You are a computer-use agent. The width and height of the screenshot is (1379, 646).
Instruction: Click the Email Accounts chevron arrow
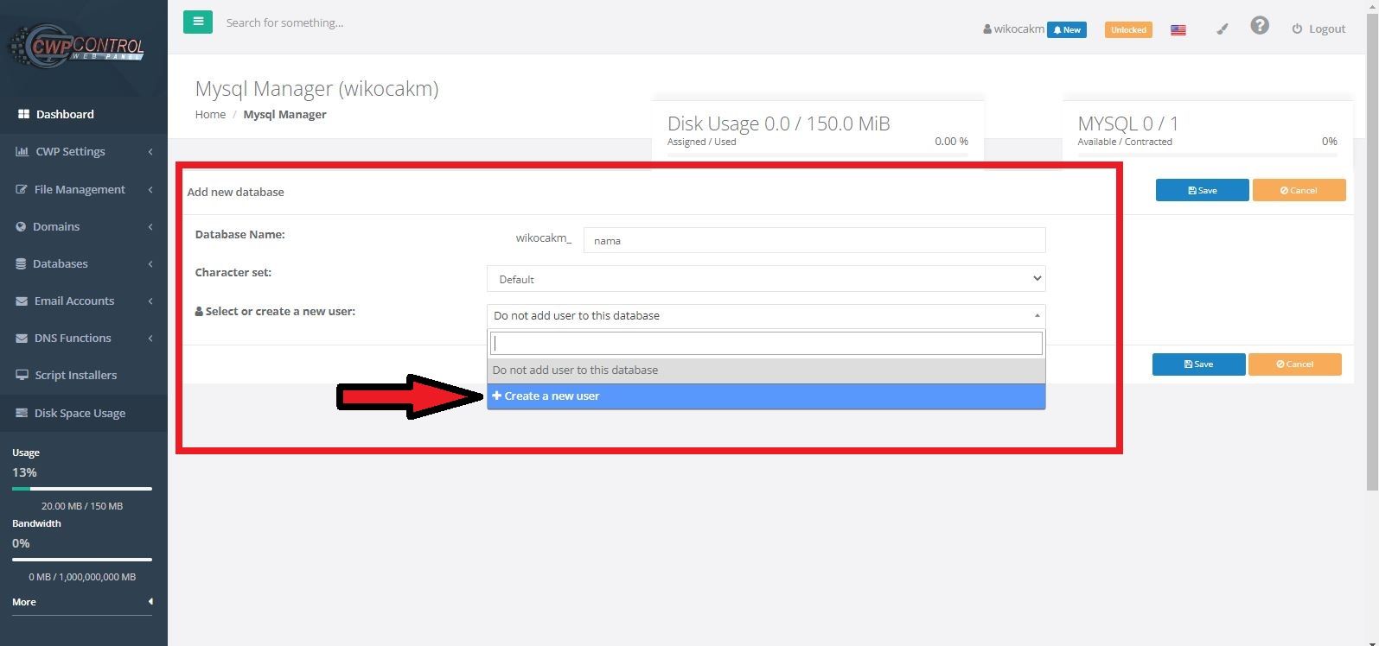pyautogui.click(x=150, y=301)
